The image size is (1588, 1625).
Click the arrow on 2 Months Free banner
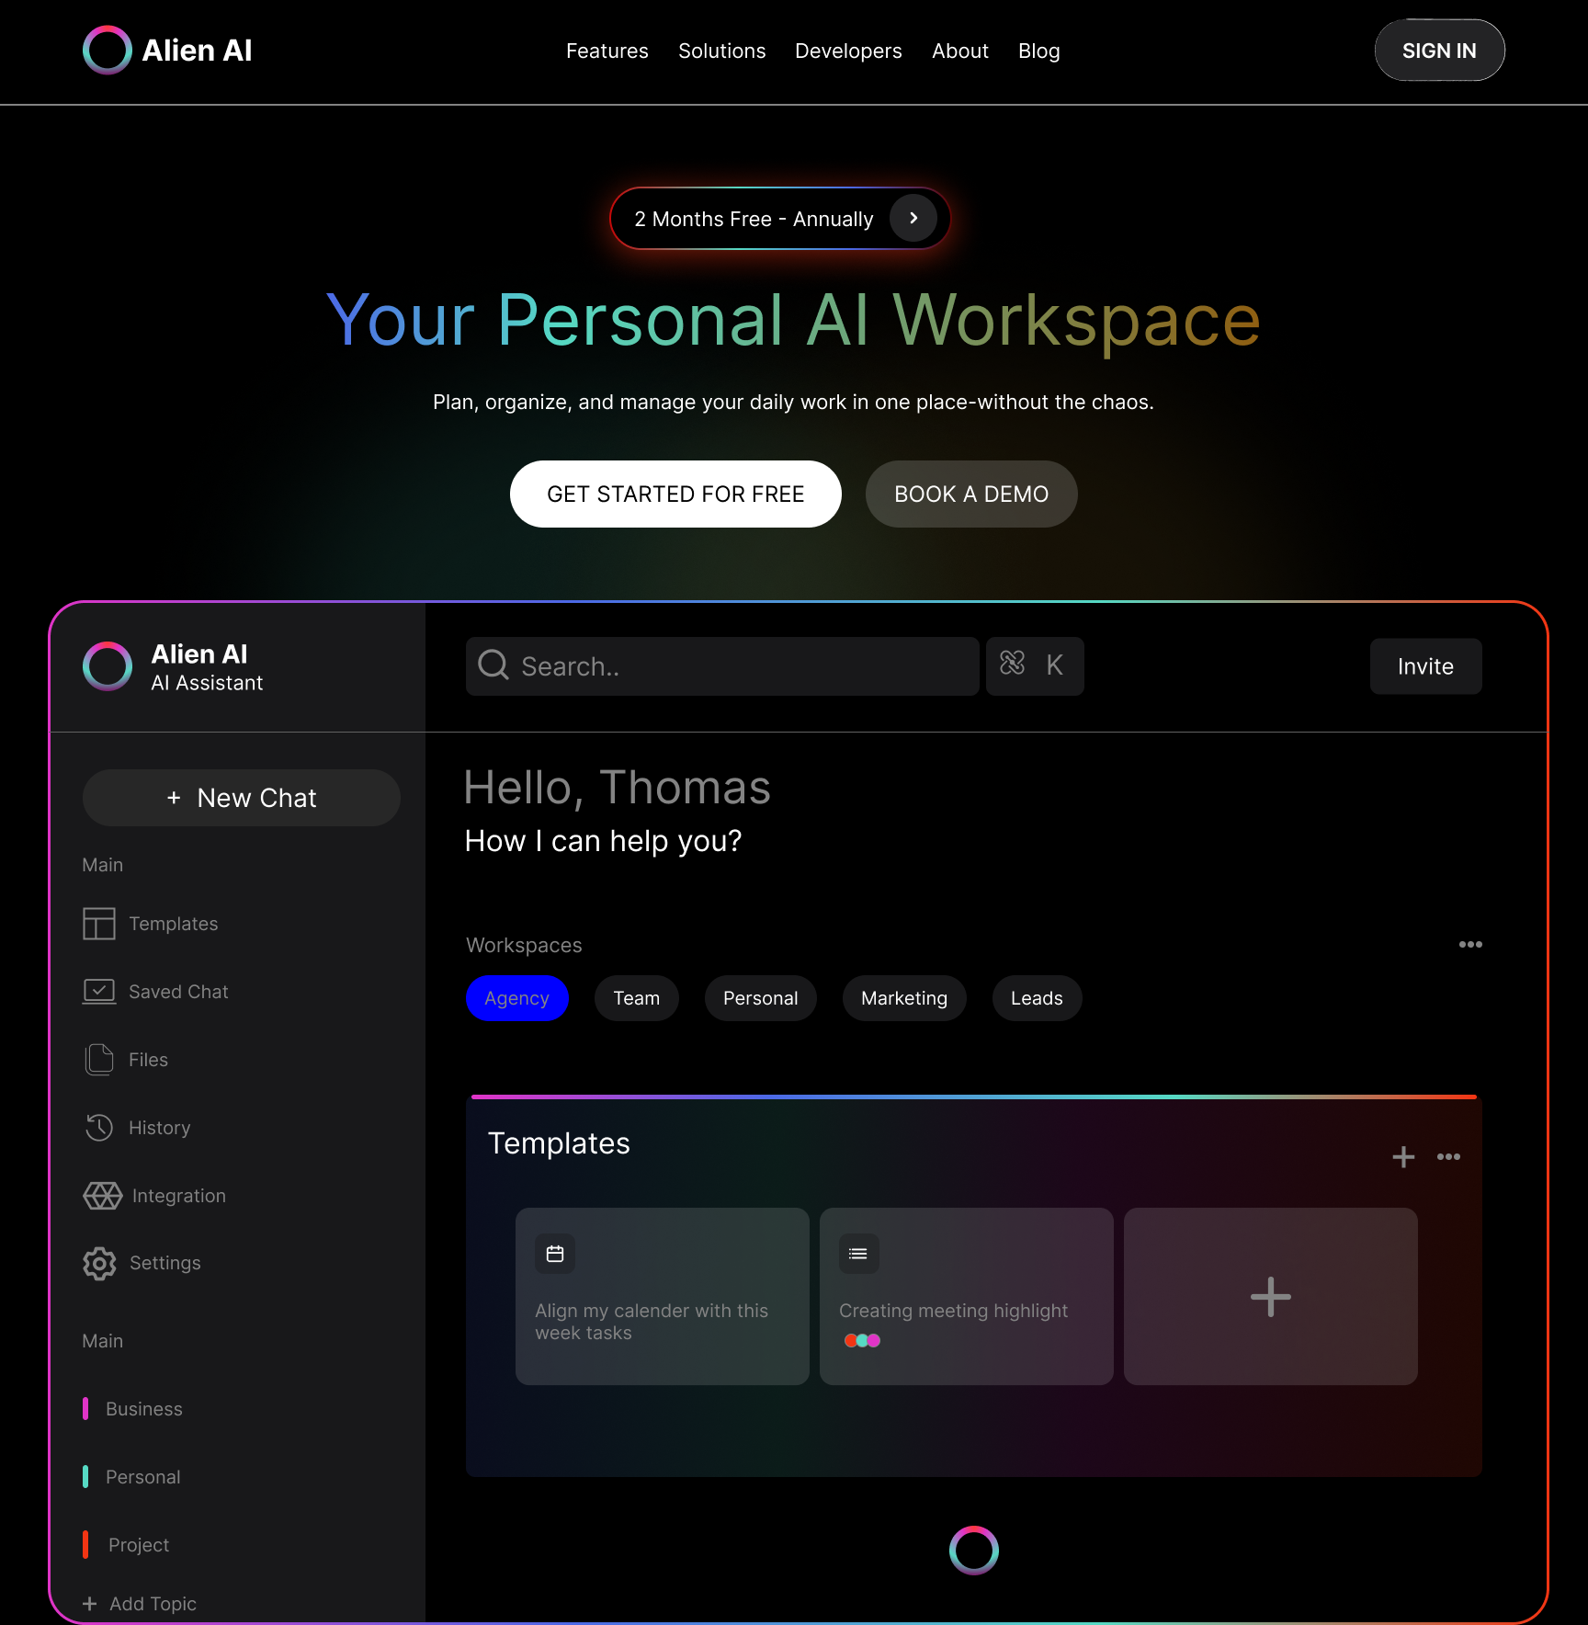point(913,219)
